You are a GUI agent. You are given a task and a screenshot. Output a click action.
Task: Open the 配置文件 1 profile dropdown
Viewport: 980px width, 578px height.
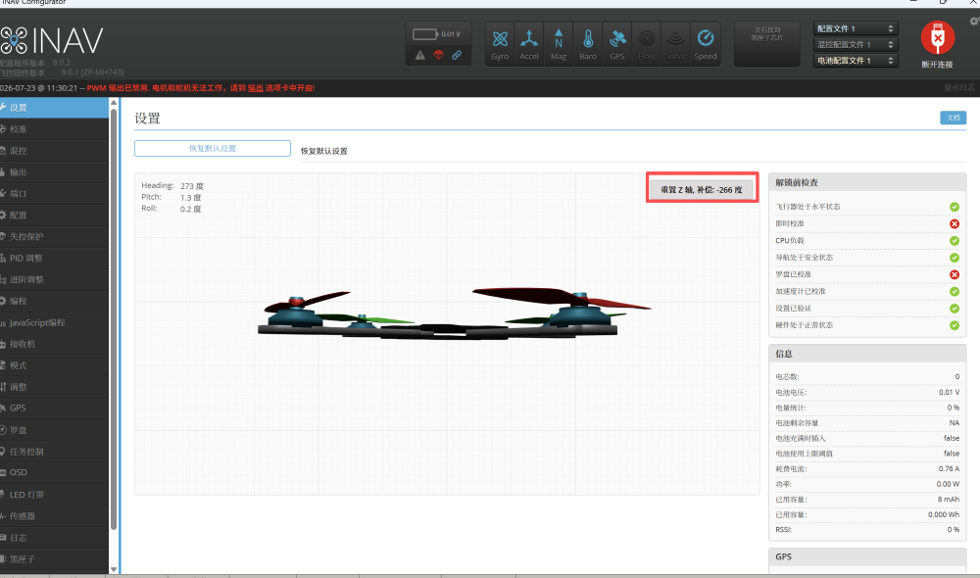[x=855, y=28]
